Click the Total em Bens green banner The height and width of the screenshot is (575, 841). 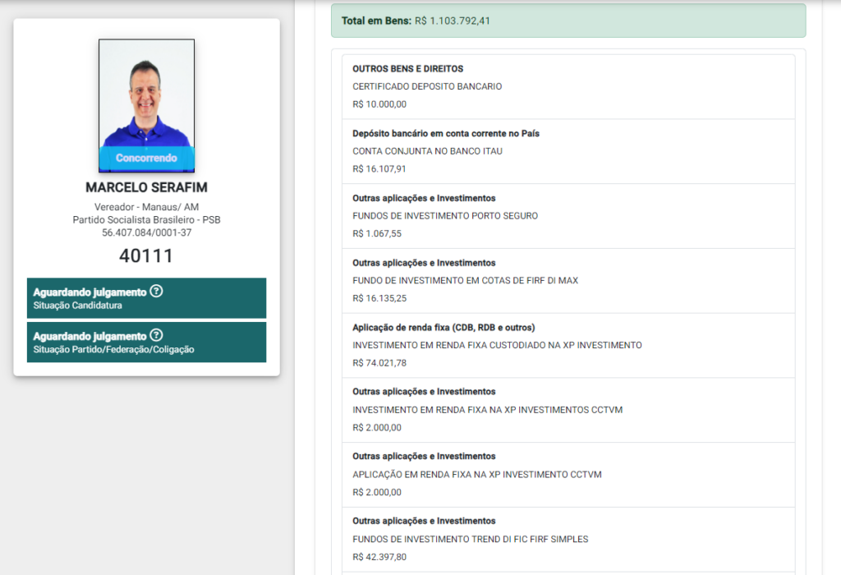pyautogui.click(x=568, y=21)
